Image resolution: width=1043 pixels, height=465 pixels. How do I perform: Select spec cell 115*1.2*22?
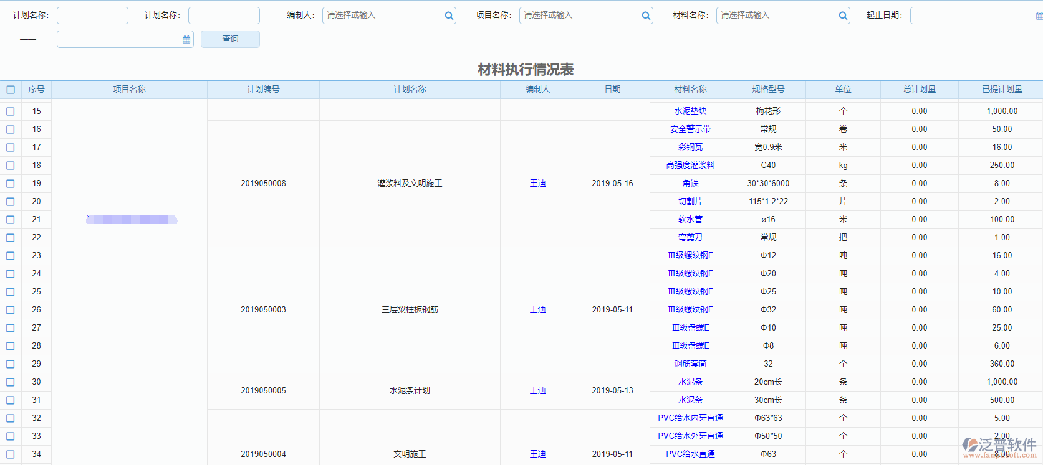768,202
